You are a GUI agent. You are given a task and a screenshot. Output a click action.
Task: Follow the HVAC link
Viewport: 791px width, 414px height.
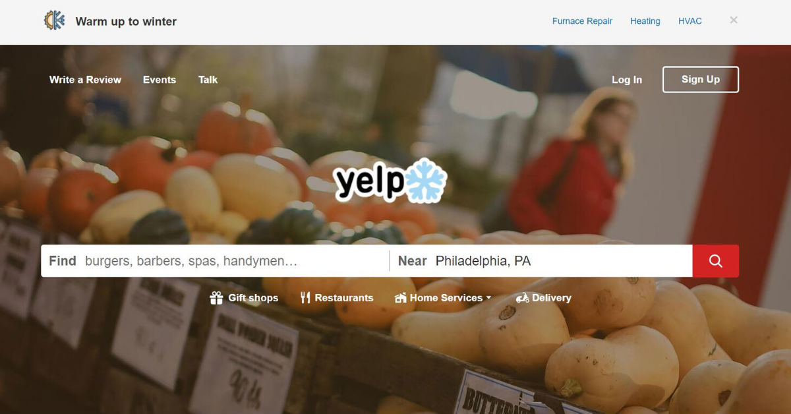690,21
